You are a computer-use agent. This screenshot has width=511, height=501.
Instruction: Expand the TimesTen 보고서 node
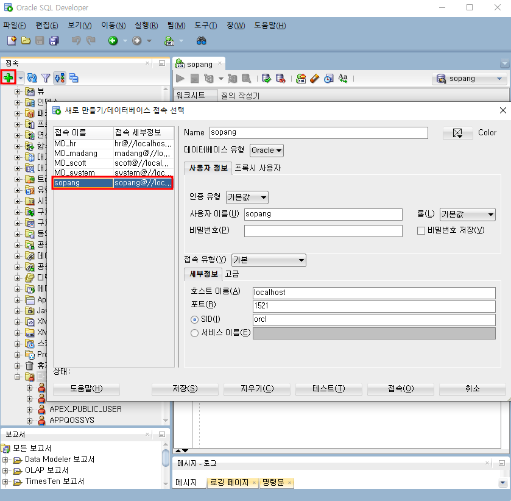(5, 481)
